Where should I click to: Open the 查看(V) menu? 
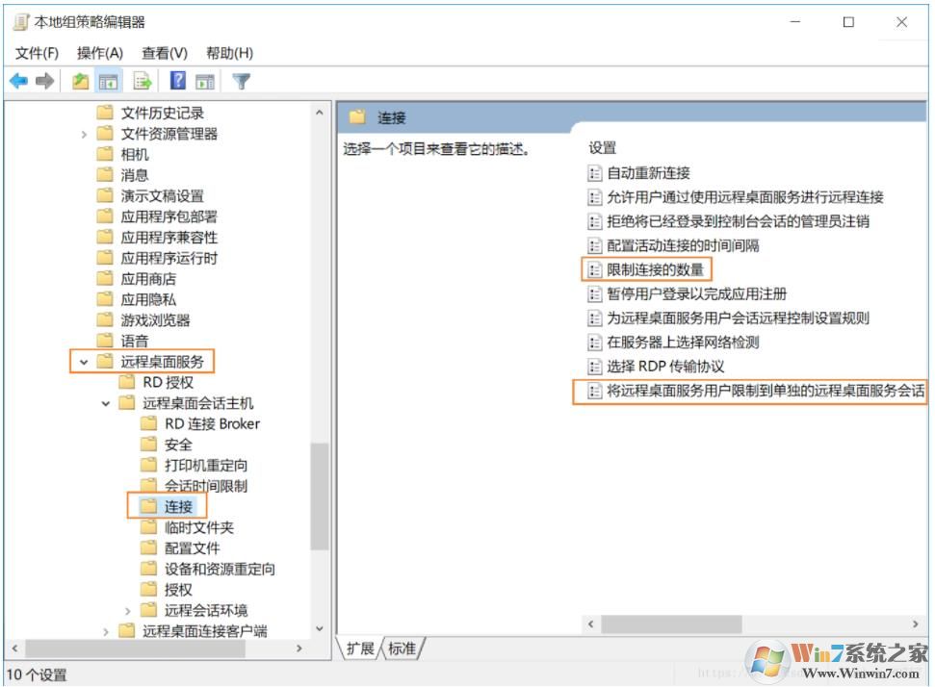coord(163,53)
